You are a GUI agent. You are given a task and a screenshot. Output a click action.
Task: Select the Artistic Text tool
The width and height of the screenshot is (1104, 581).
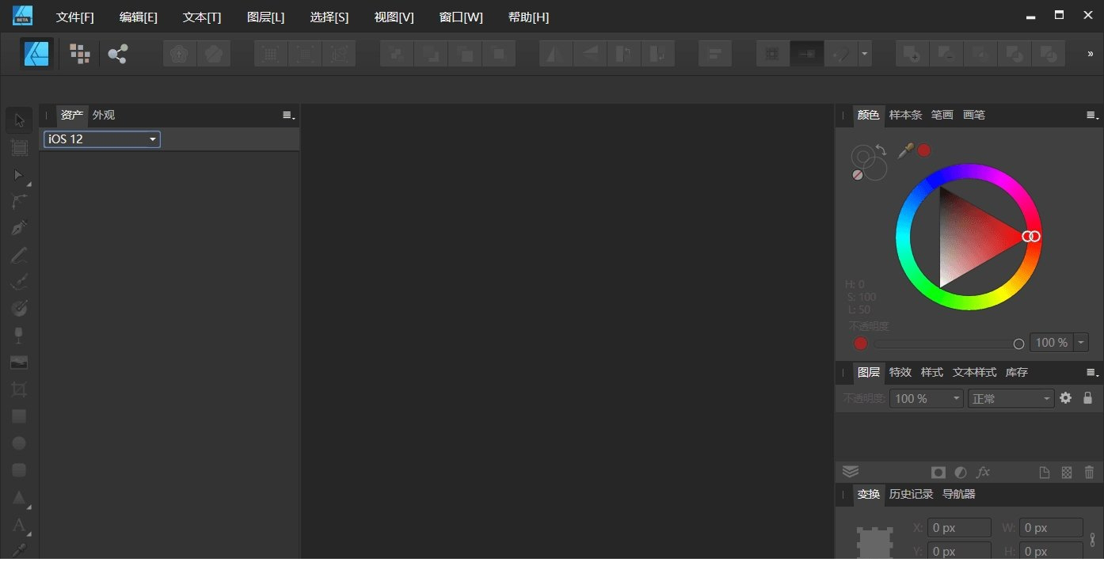19,525
